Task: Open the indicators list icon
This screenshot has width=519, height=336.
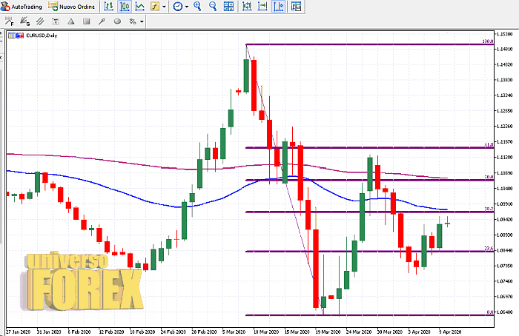Action: tap(154, 6)
